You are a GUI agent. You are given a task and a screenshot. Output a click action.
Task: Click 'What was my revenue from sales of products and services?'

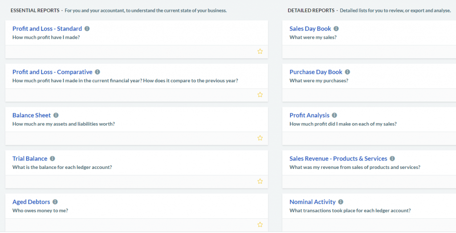click(x=355, y=167)
